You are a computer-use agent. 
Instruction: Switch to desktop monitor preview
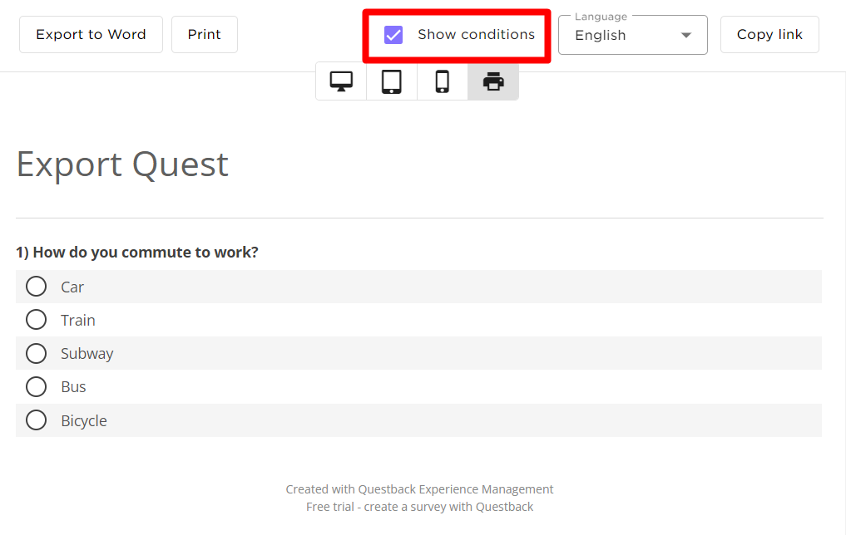[x=341, y=82]
